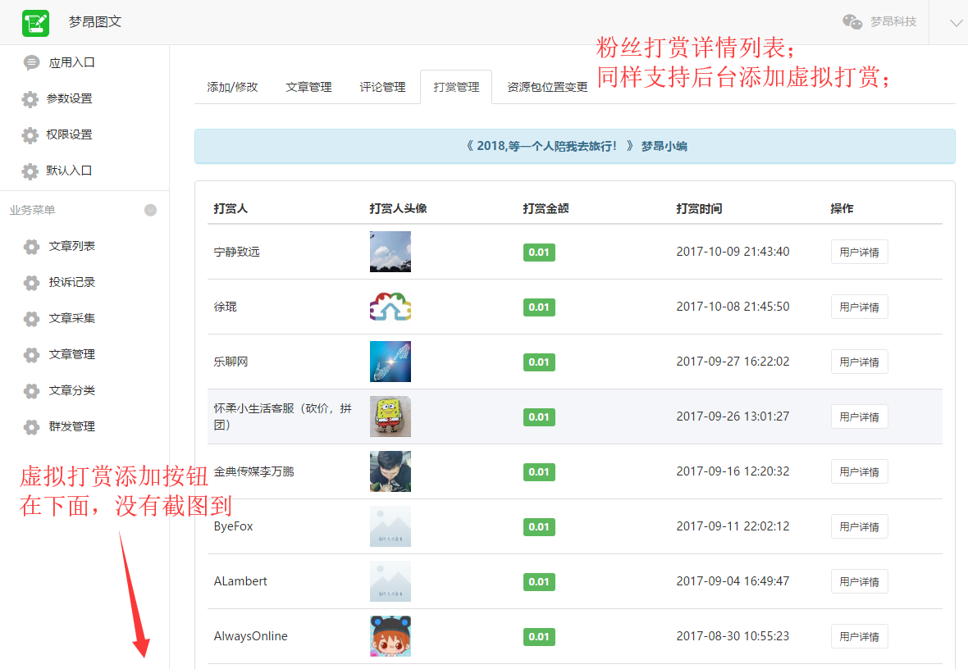968x669 pixels.
Task: Click the 0.01 amount badge for 乐聊网
Action: coord(539,362)
